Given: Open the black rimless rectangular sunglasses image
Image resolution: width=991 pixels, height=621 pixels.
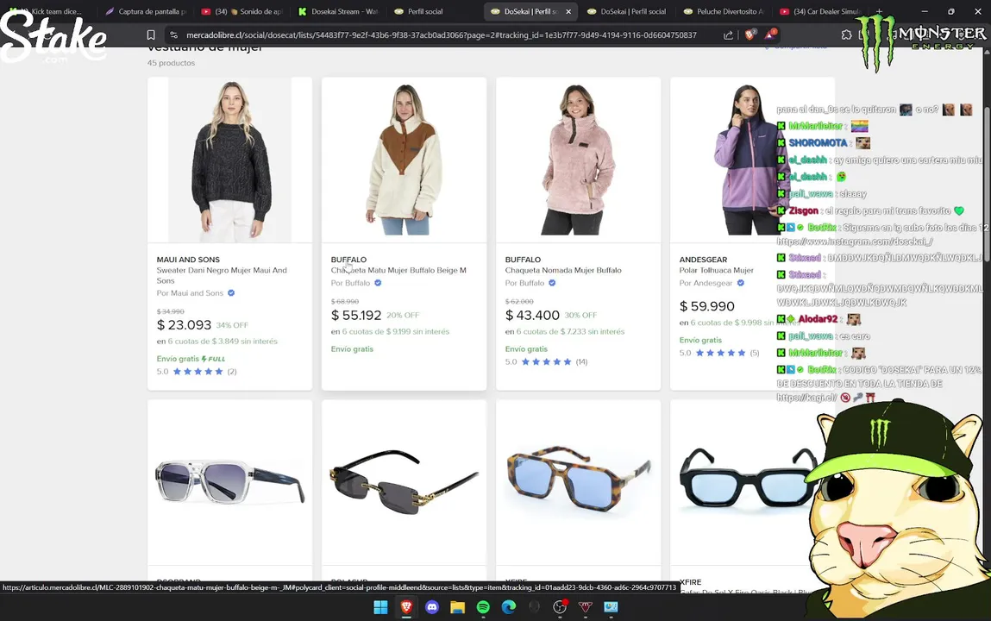Looking at the screenshot, I should pyautogui.click(x=405, y=483).
